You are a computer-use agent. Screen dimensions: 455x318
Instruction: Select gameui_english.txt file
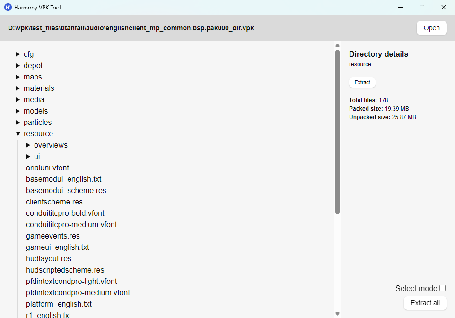[x=57, y=247]
